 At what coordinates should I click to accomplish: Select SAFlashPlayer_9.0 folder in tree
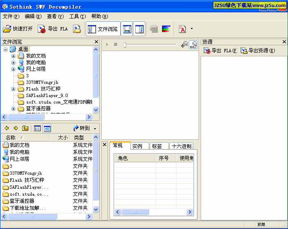[43, 95]
